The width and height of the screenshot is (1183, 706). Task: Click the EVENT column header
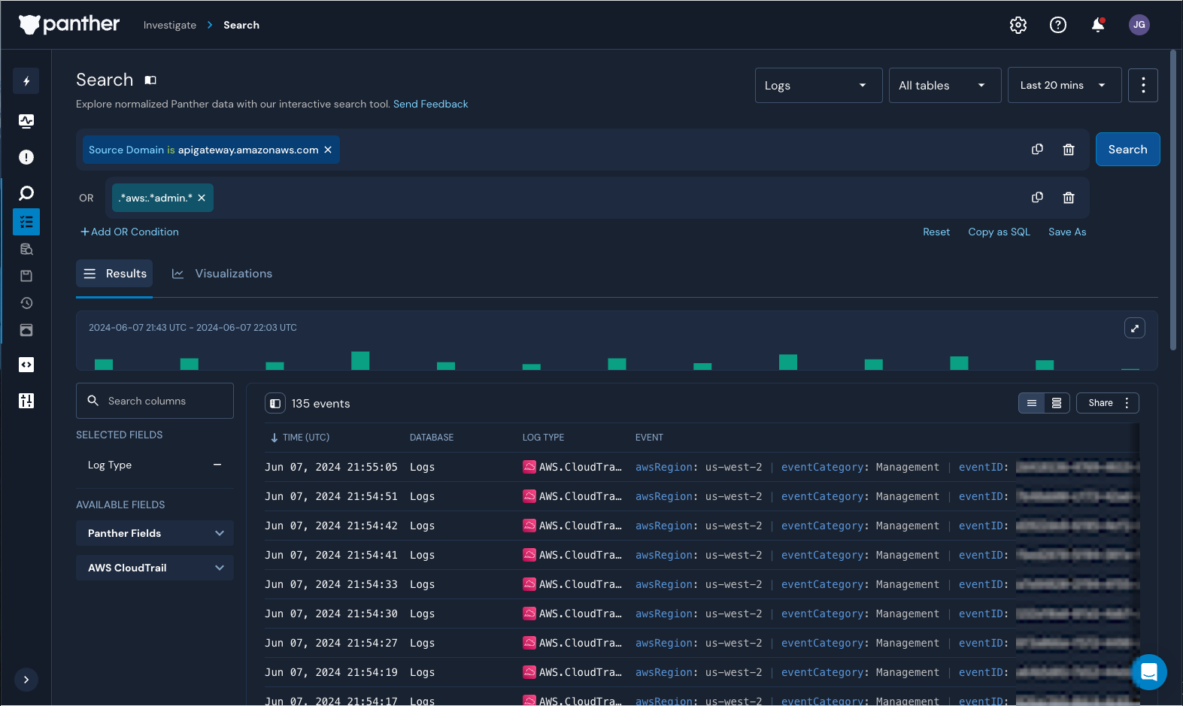click(649, 438)
